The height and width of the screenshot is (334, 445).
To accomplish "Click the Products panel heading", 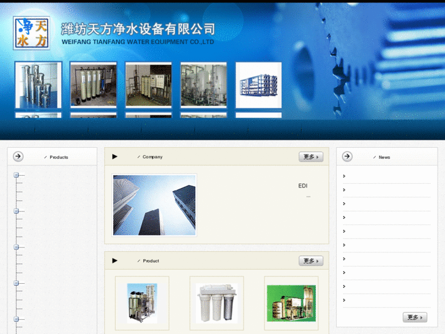I will pyautogui.click(x=59, y=157).
